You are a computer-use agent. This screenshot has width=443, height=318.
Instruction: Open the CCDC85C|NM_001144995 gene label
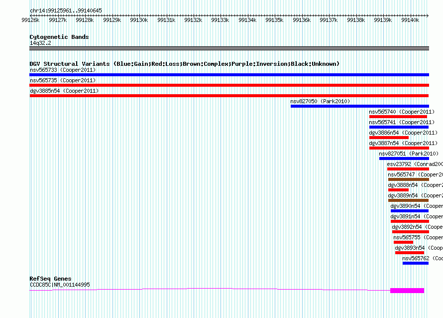coord(60,285)
